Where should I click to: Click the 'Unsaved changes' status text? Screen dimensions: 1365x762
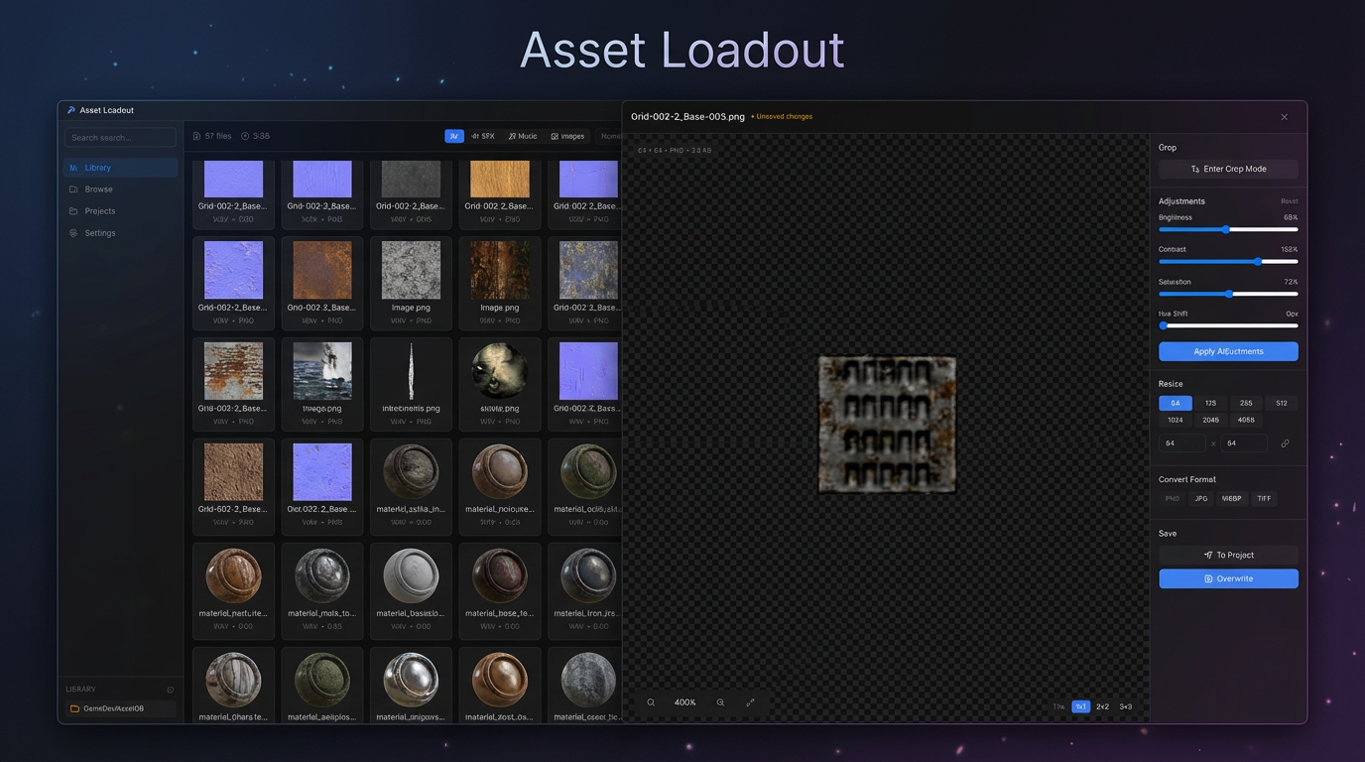click(782, 117)
